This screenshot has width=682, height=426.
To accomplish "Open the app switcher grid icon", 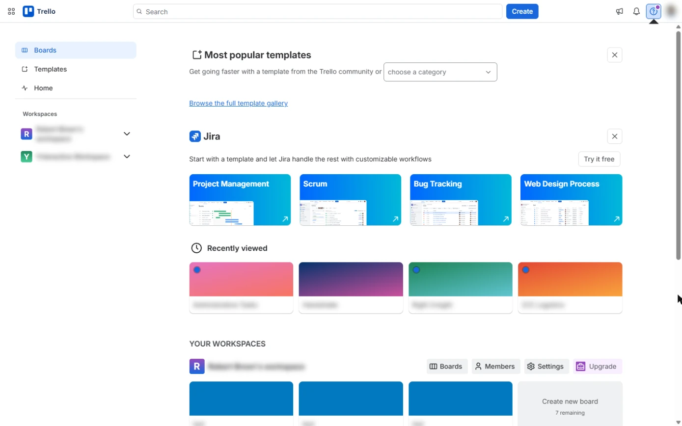I will [11, 11].
